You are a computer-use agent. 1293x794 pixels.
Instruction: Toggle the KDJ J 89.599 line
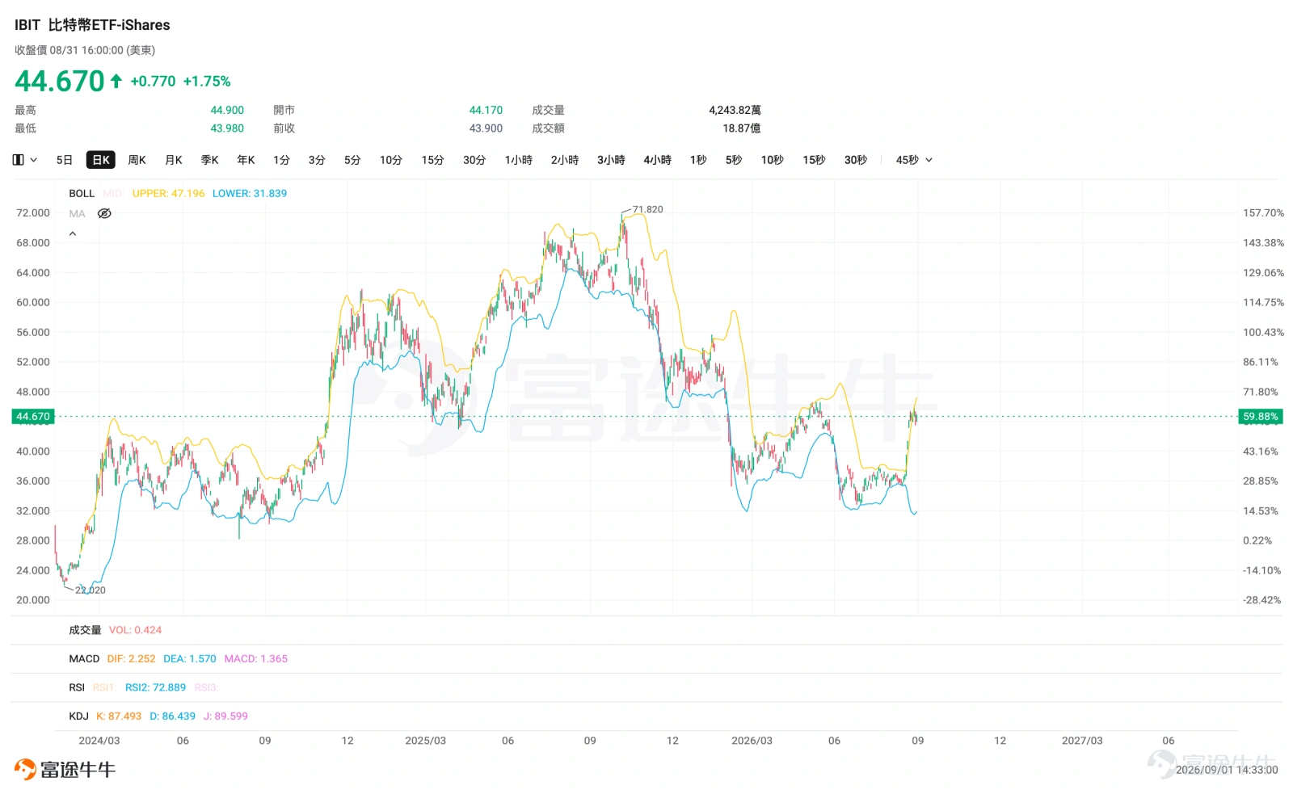click(225, 716)
